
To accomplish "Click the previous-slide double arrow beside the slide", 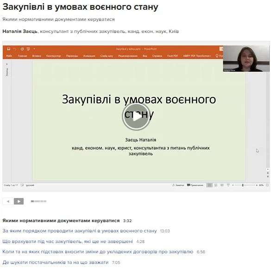I will click(268, 173).
